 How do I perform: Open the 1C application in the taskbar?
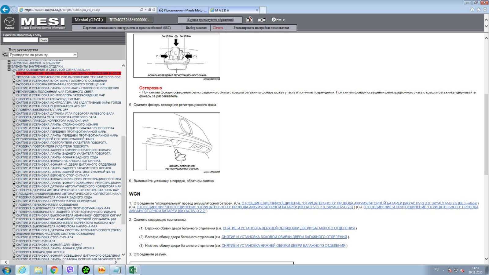pyautogui.click(x=101, y=270)
